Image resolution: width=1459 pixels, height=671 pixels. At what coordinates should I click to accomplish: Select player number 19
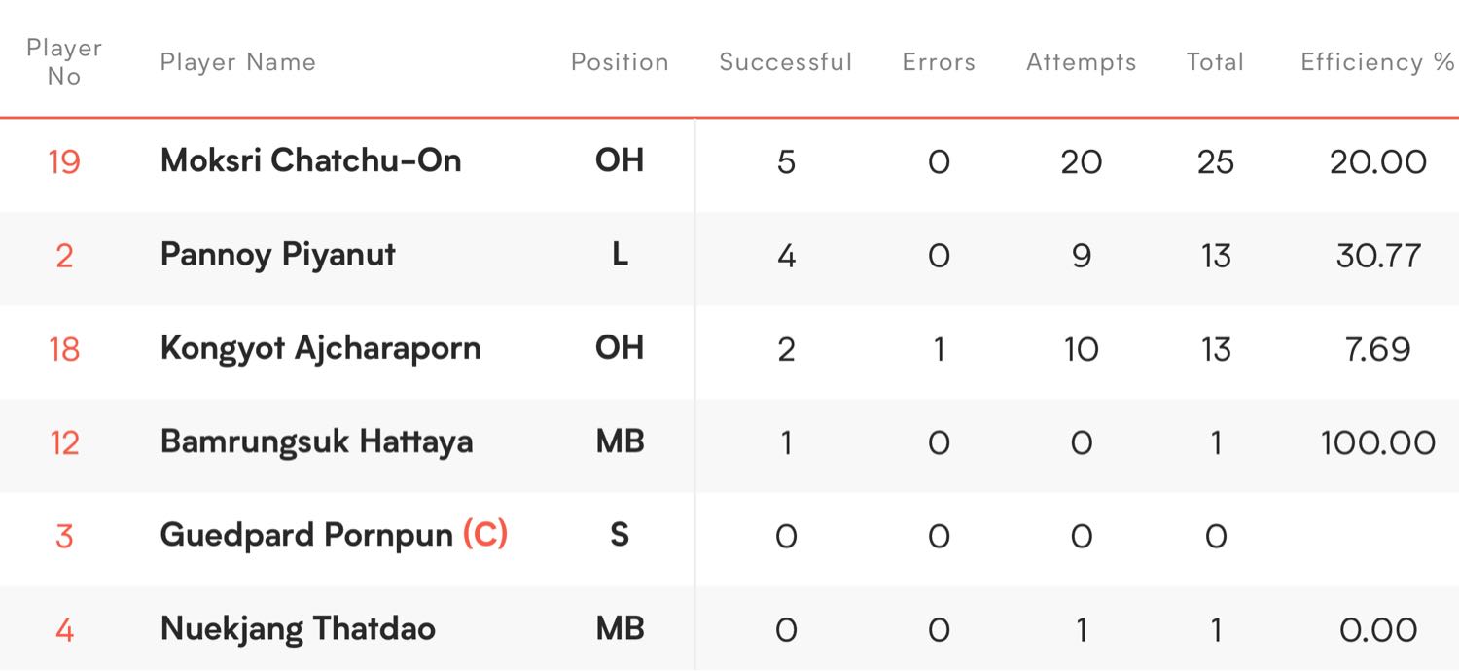click(64, 161)
